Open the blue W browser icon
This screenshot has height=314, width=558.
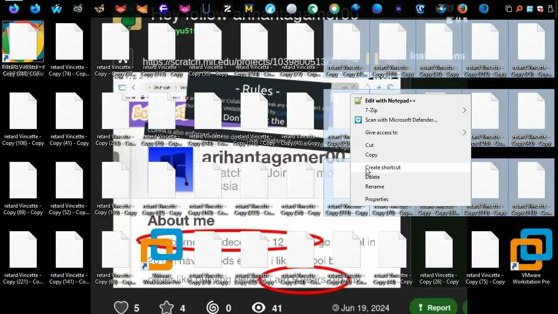coord(56,8)
